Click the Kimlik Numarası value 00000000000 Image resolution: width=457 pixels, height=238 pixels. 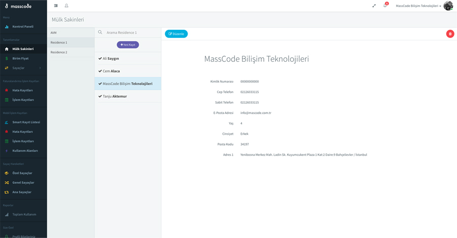tap(250, 82)
